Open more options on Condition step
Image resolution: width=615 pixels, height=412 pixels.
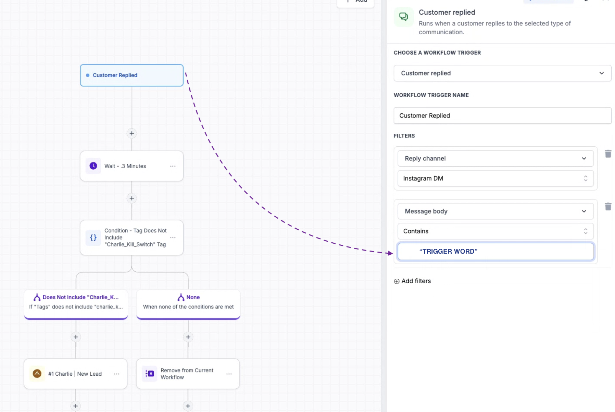[x=173, y=238]
